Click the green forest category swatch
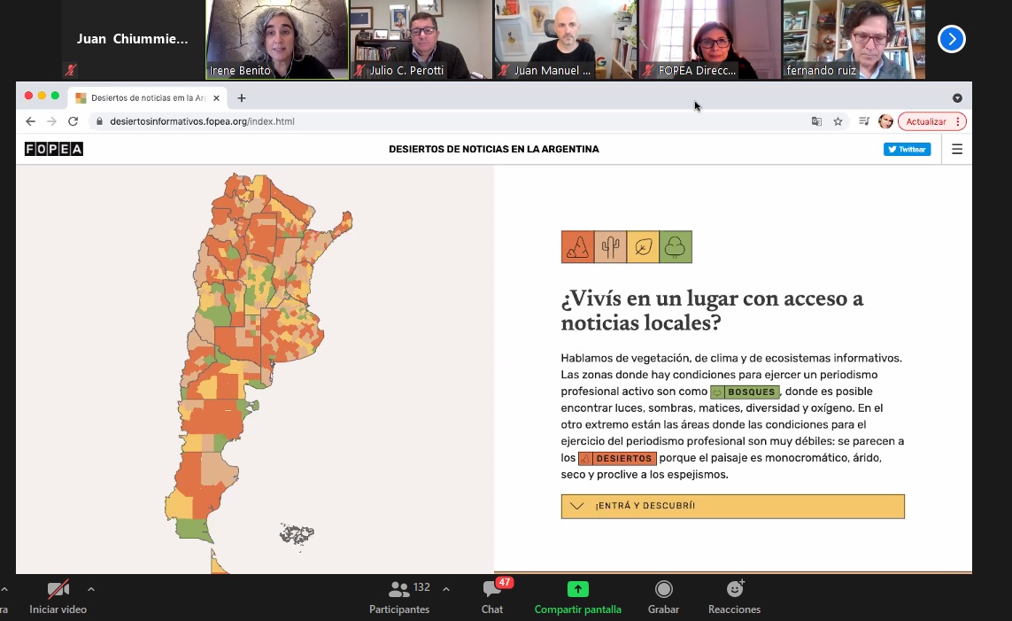Screen dimensions: 1012x621 click(676, 247)
